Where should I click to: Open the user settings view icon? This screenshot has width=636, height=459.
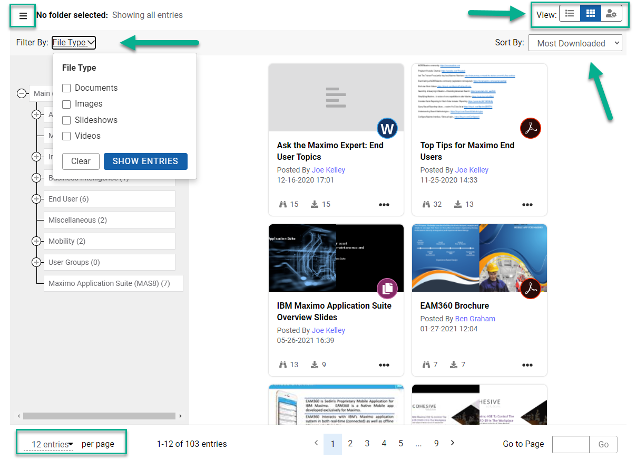tap(611, 14)
